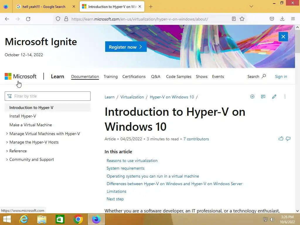Save the page to Pocket
This screenshot has height=225, width=300.
click(272, 19)
